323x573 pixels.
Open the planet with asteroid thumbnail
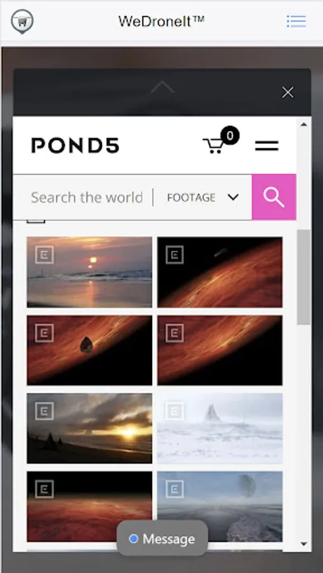(x=90, y=350)
